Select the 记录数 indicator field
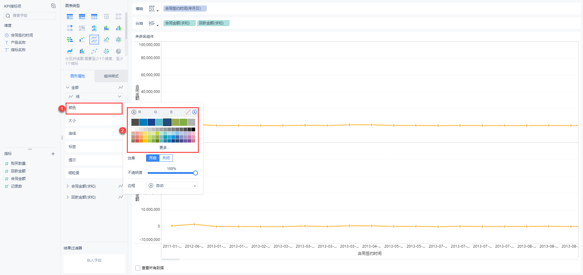Screen dimensions: 583x275 click(x=16, y=186)
